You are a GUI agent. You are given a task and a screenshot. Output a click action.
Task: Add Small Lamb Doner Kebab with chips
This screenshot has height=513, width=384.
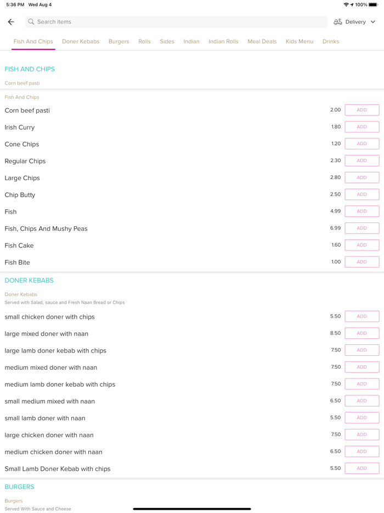pyautogui.click(x=362, y=469)
